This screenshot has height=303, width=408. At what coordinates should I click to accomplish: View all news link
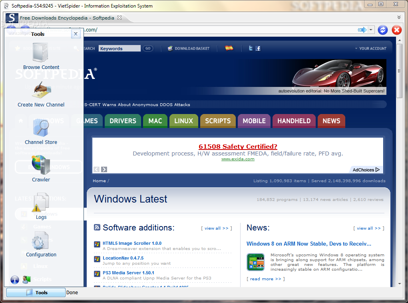[x=369, y=228]
